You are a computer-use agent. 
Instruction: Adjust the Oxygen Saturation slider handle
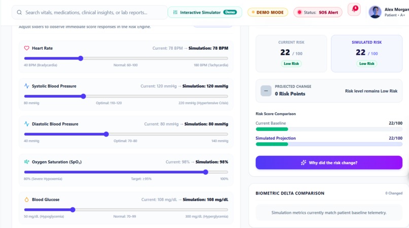pyautogui.click(x=206, y=172)
